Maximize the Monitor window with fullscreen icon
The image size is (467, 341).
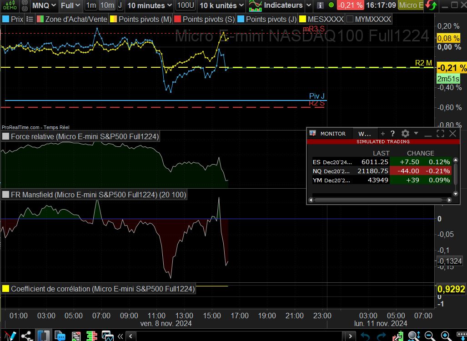pos(440,133)
